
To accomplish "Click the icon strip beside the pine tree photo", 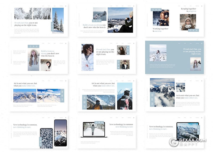I will coord(52,26).
